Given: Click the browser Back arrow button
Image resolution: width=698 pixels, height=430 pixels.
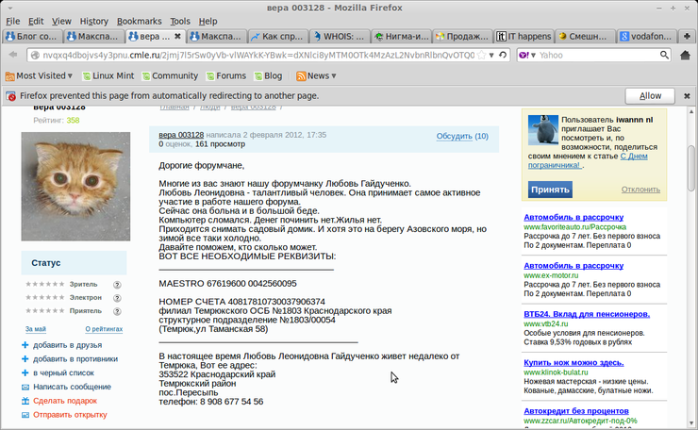Looking at the screenshot, I should pyautogui.click(x=14, y=56).
